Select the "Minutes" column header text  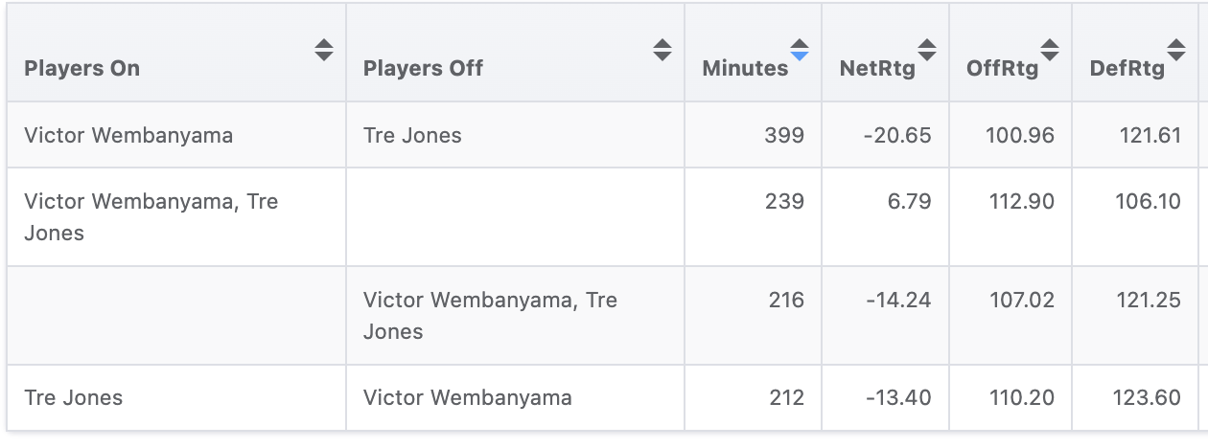point(745,69)
